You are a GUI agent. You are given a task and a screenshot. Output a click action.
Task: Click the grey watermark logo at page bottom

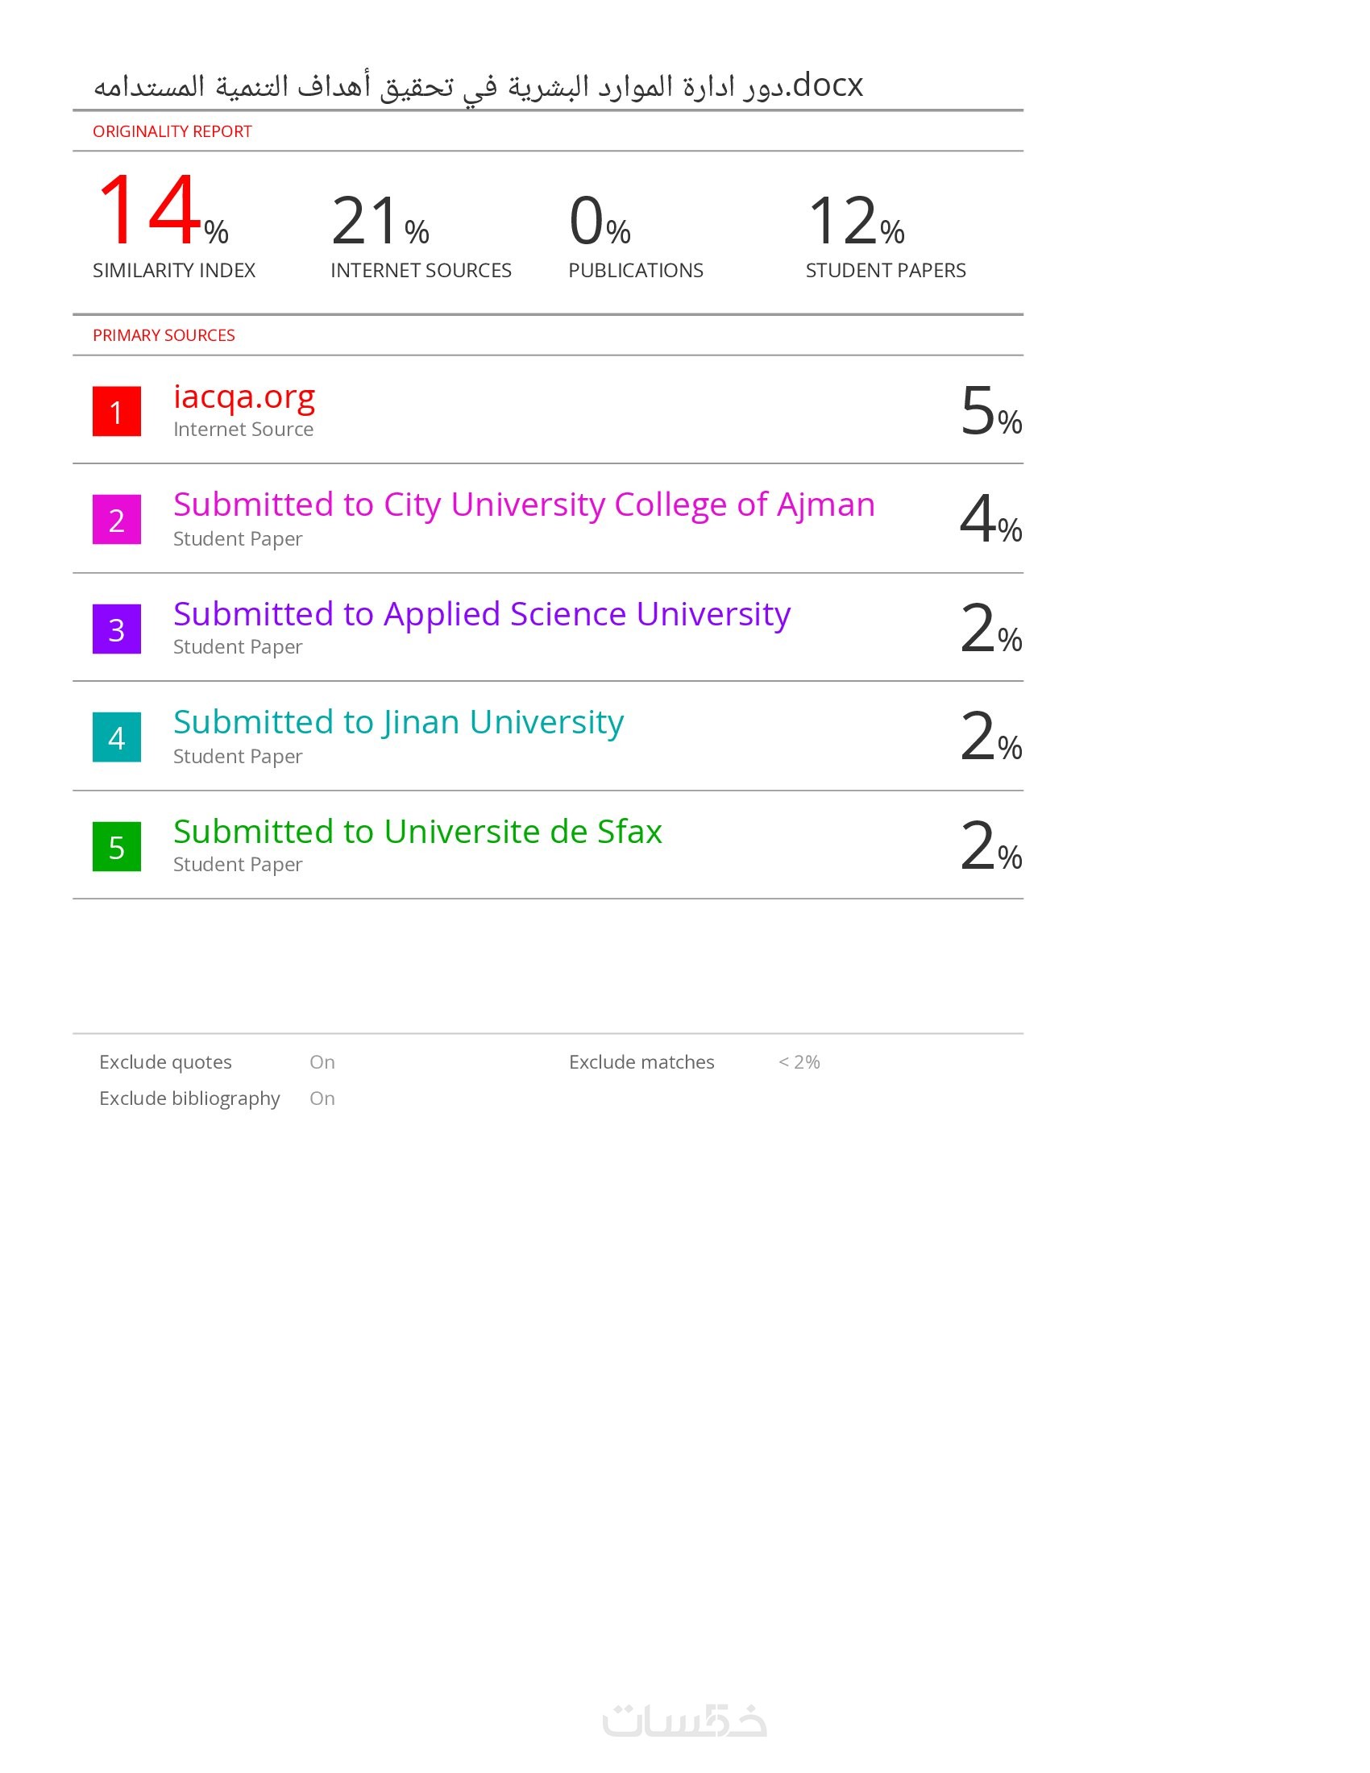coord(684,1721)
